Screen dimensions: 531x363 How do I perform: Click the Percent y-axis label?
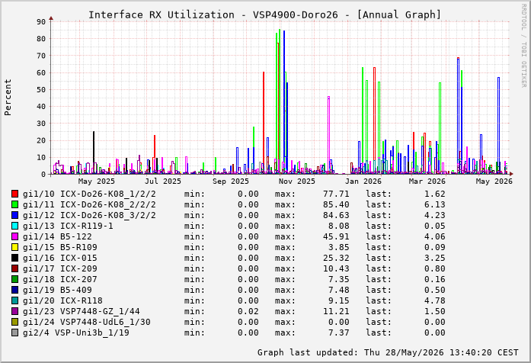tap(8, 98)
